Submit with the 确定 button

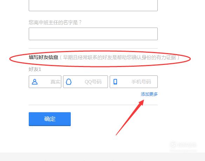[x=50, y=119]
